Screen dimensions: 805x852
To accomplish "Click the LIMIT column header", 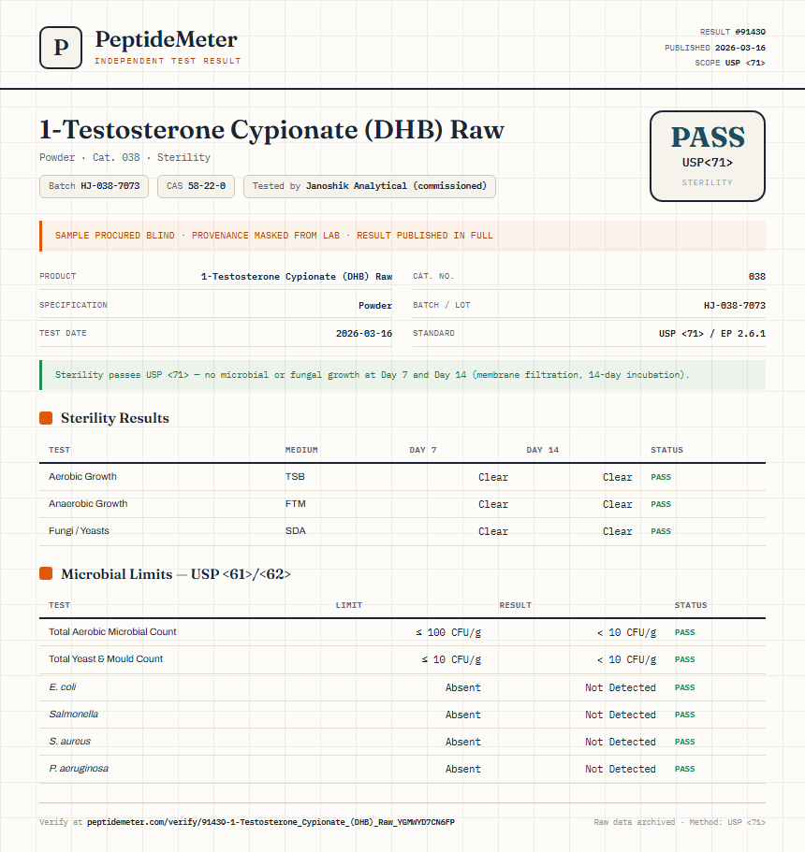I will tap(348, 605).
